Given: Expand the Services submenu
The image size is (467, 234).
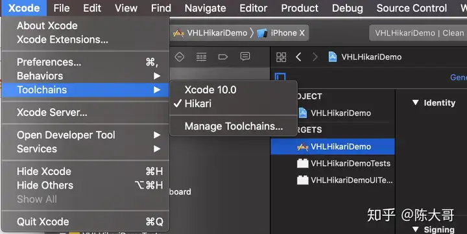Looking at the screenshot, I should click(x=86, y=148).
